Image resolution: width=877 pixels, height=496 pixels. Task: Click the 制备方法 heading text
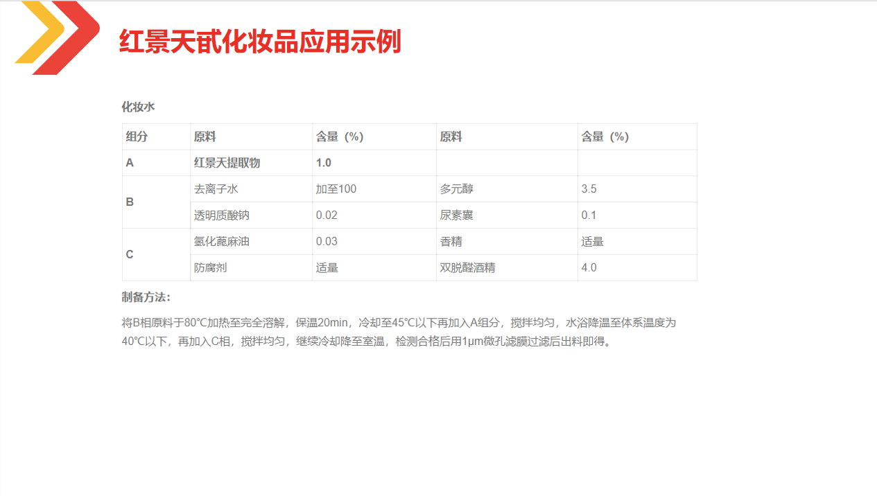pos(146,297)
